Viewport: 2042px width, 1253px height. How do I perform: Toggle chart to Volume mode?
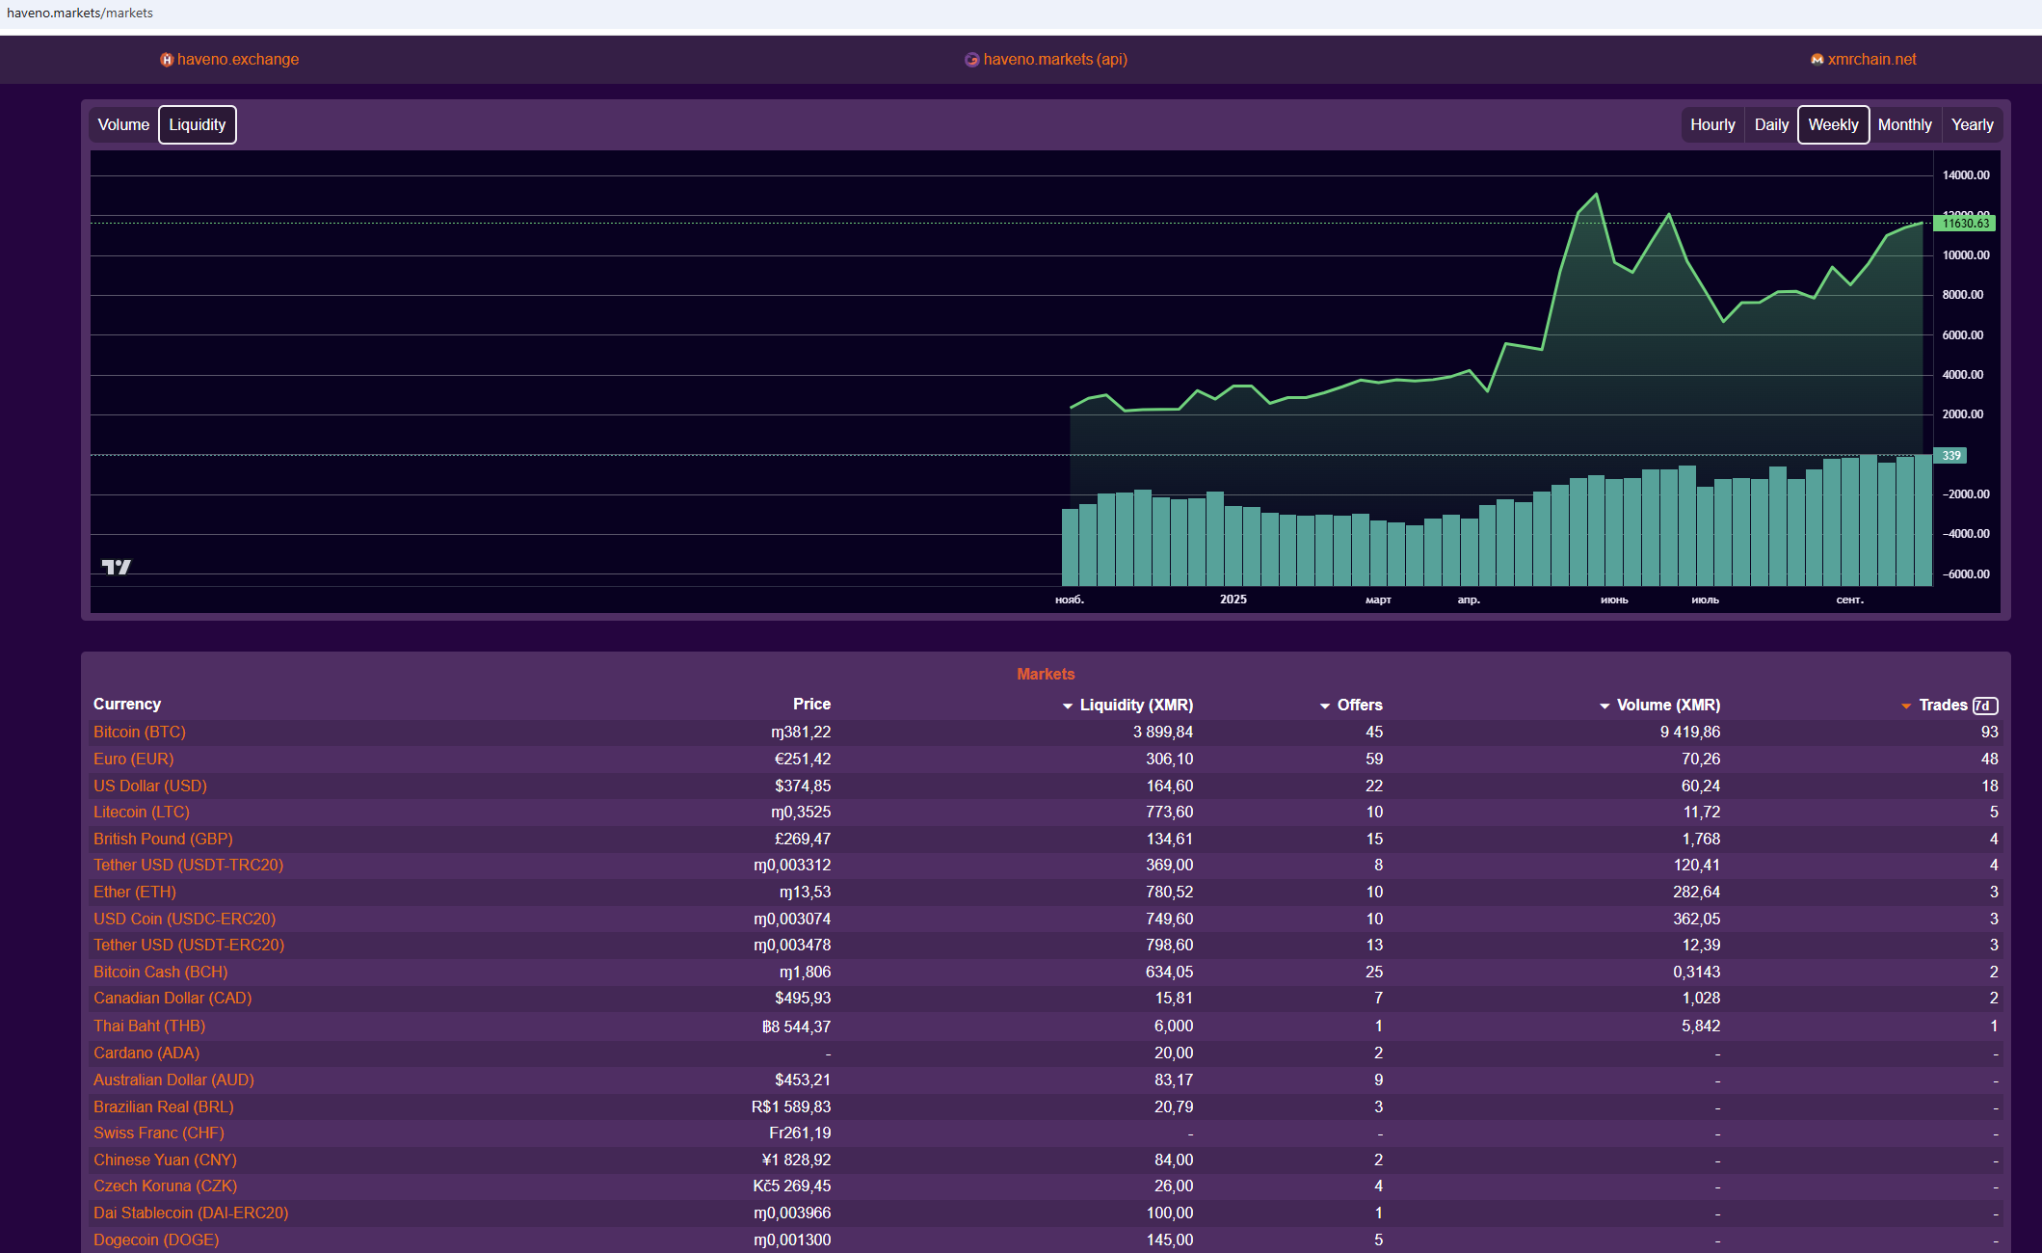click(x=123, y=125)
